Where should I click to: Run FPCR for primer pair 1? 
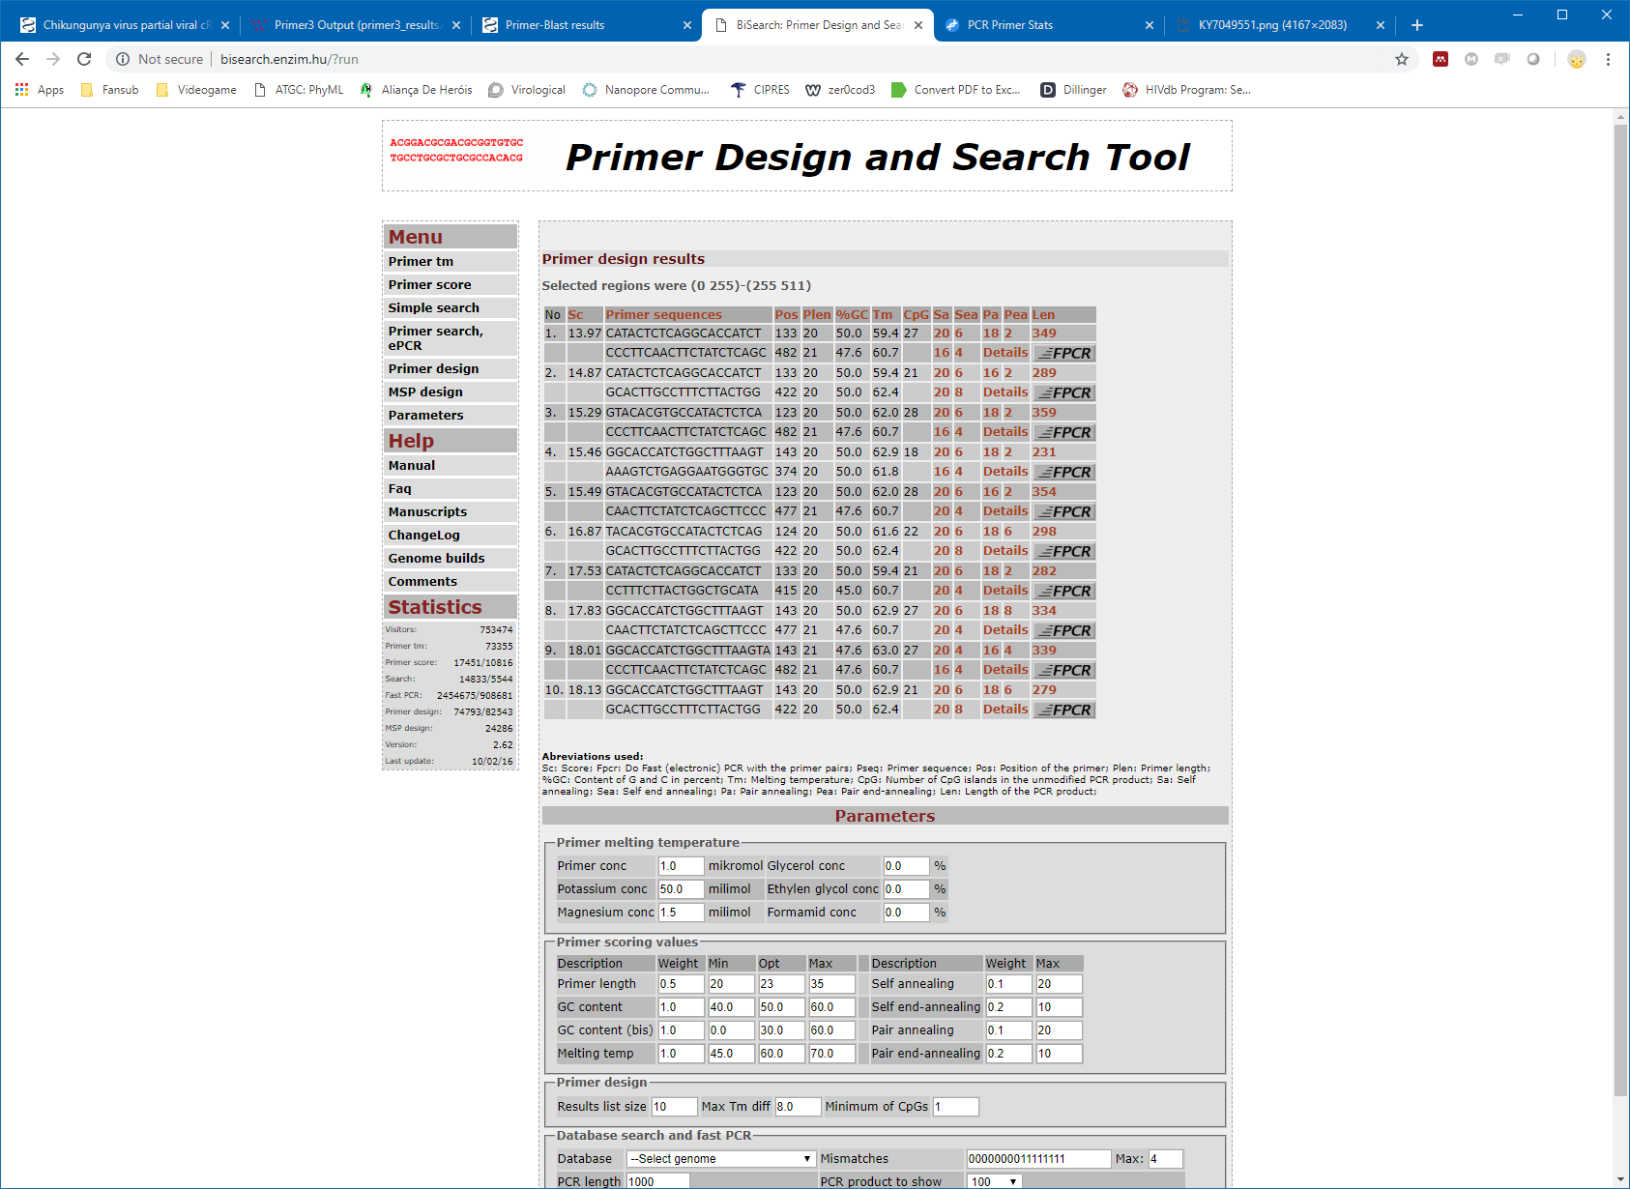coord(1064,353)
